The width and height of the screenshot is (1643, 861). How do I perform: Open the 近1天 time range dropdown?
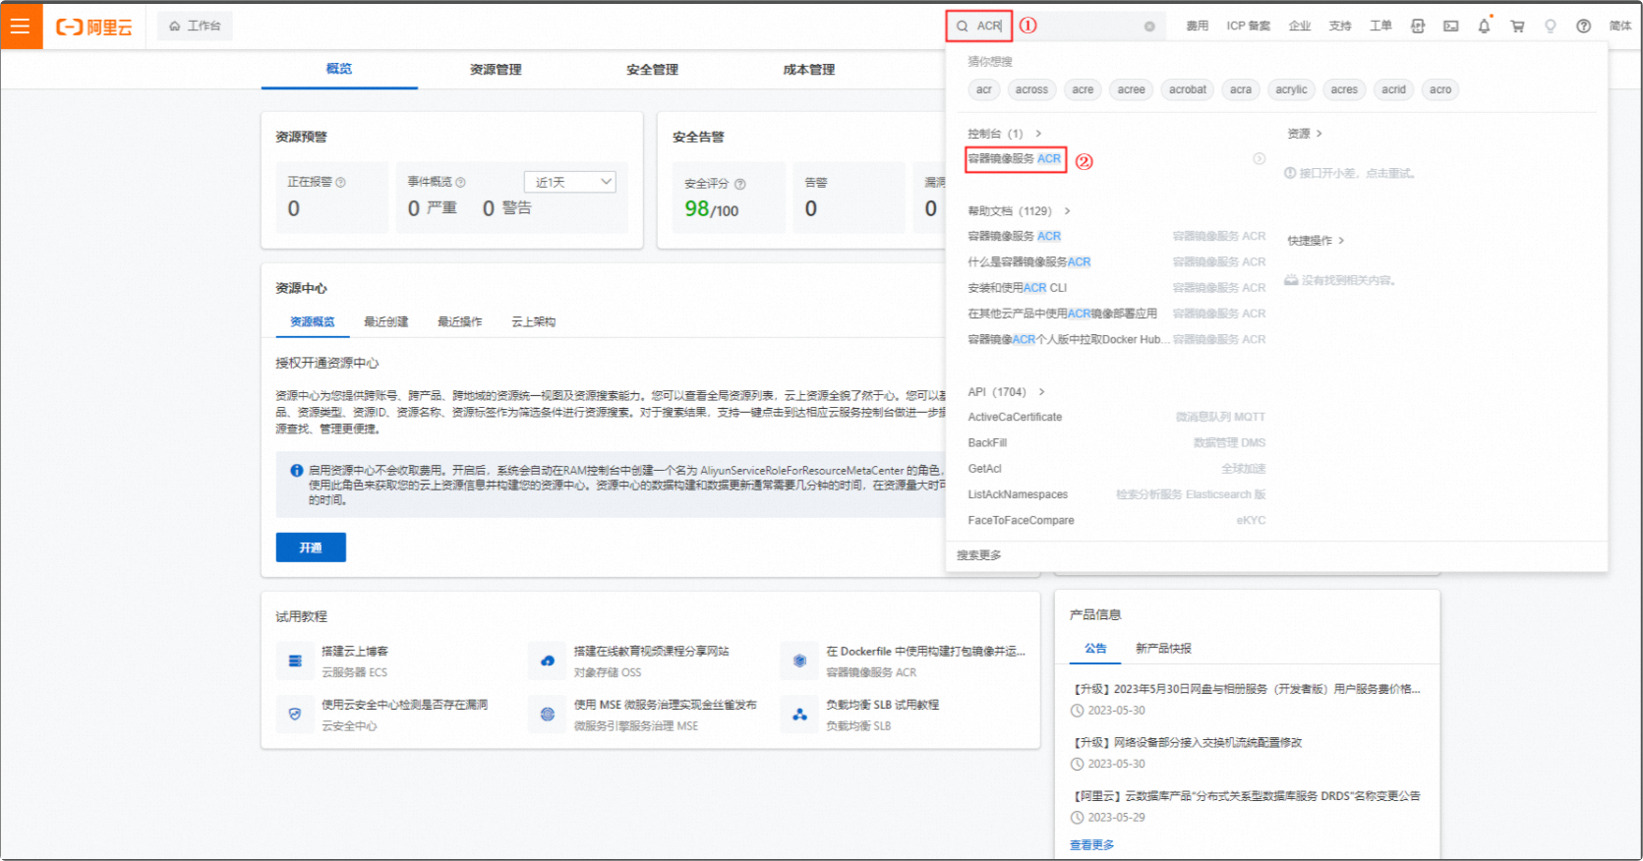pyautogui.click(x=570, y=182)
